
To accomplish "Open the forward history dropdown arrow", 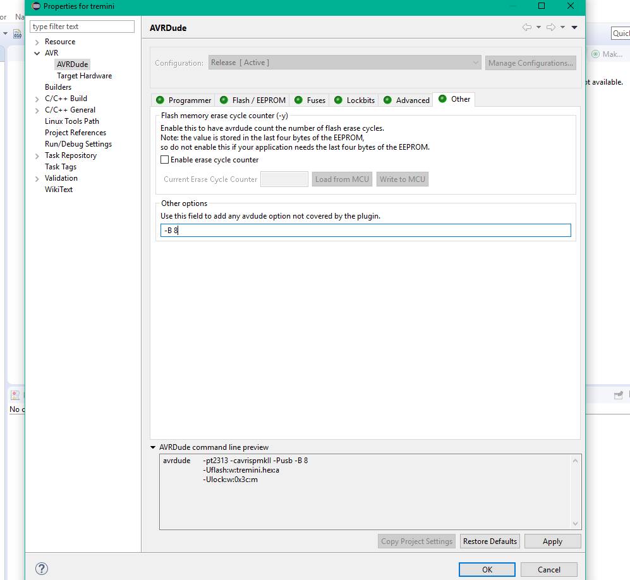I will coord(562,27).
